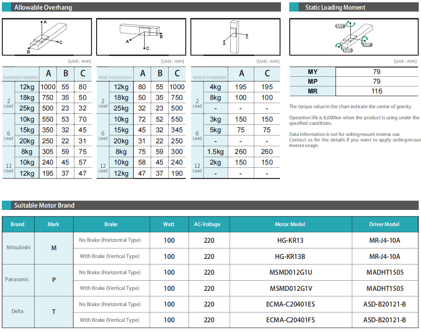
Task: Click the Brand column header
Action: tap(18, 224)
